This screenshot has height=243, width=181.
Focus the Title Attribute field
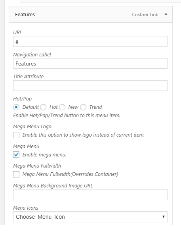[90, 85]
